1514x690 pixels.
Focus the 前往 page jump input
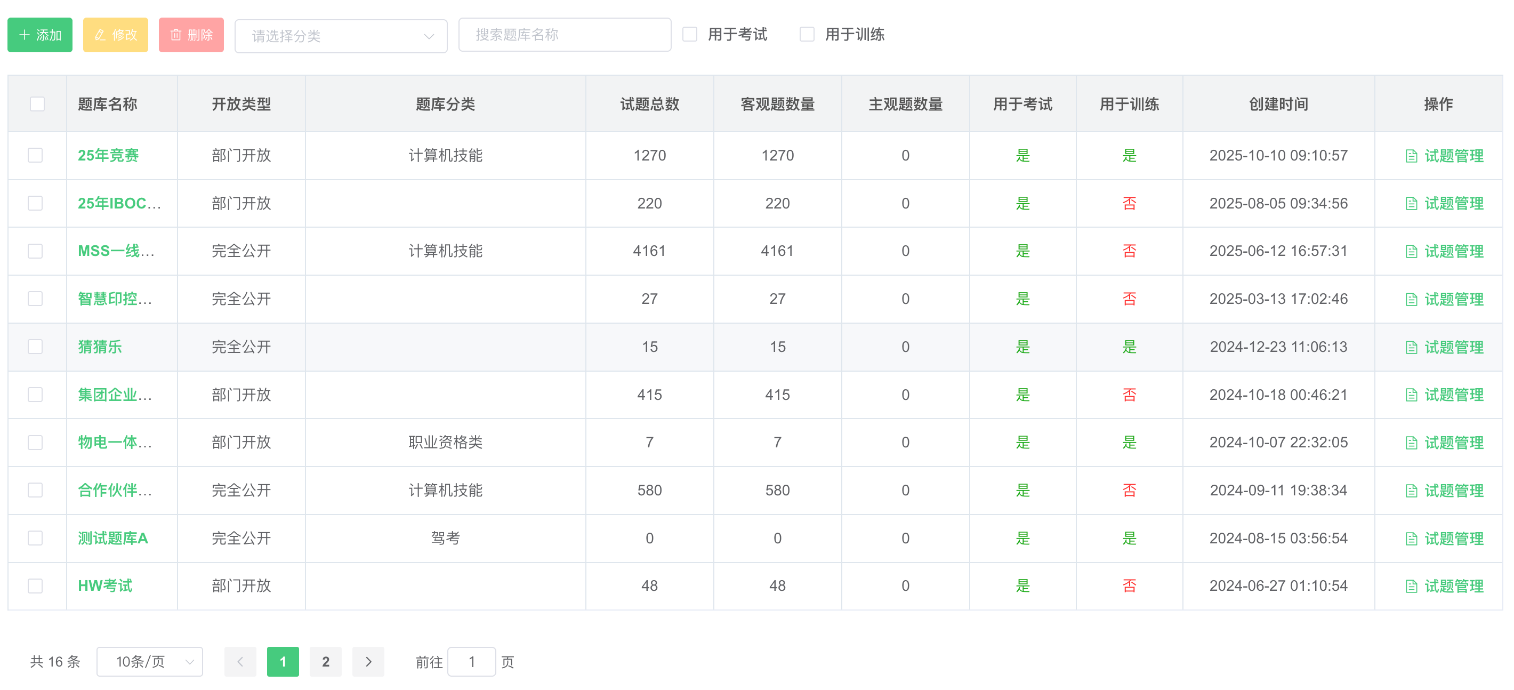(472, 662)
